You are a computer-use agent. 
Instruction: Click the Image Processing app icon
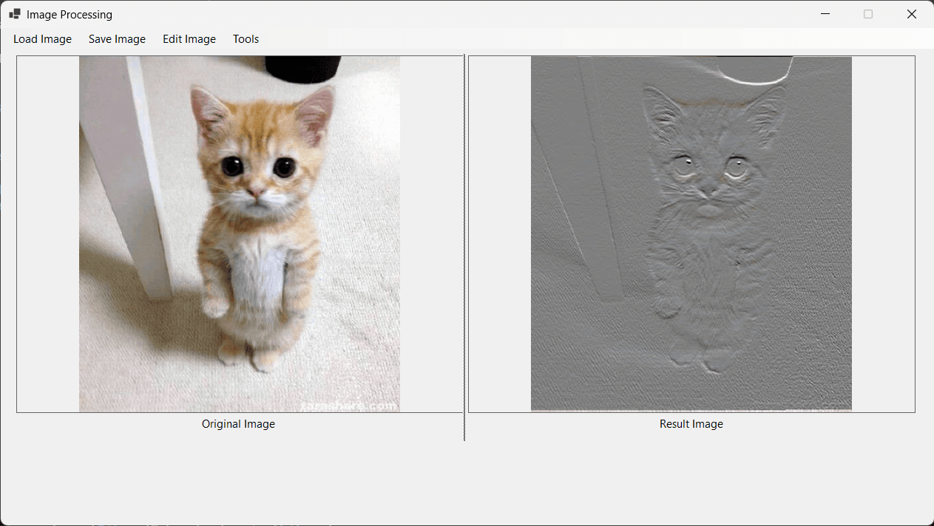14,13
